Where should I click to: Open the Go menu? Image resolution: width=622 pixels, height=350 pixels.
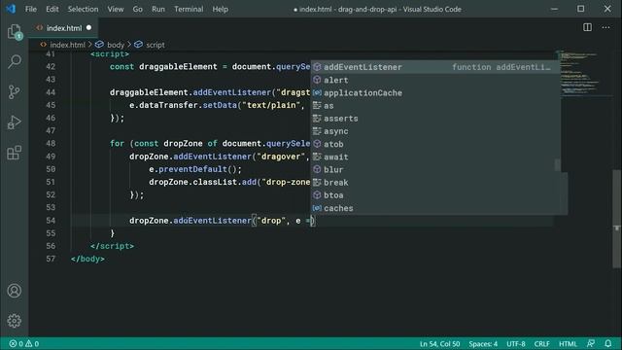point(138,9)
